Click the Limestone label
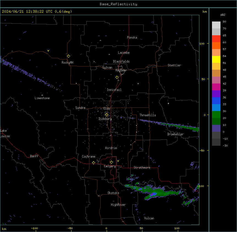This screenshot has width=237, height=232. click(42, 98)
